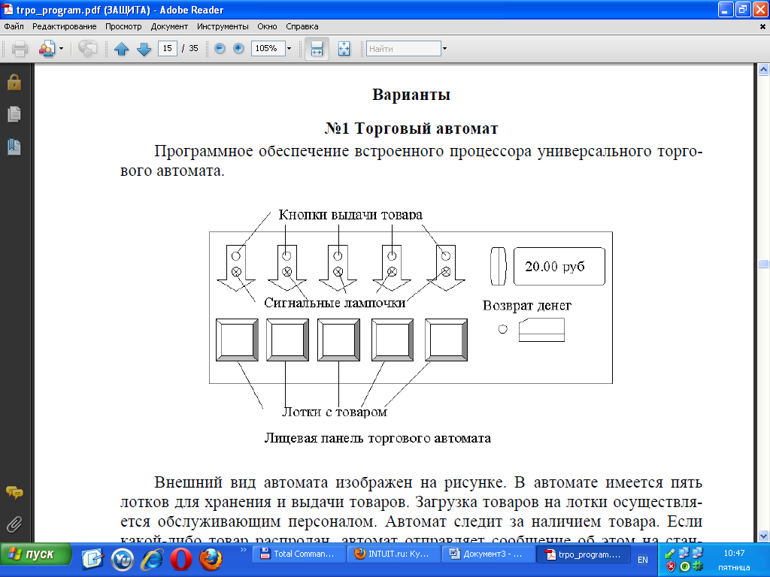Launch Firefox from quick launch
Screen dimensions: 770x577
pos(211,559)
